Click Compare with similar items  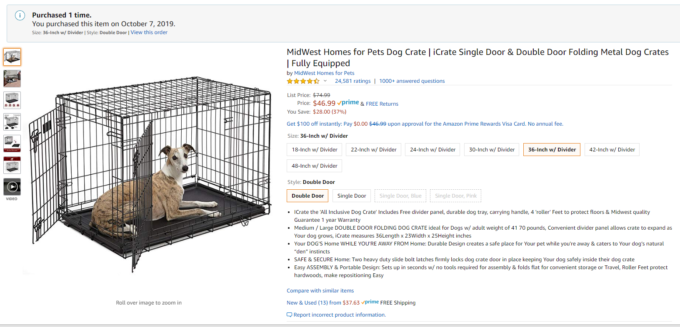coord(320,291)
